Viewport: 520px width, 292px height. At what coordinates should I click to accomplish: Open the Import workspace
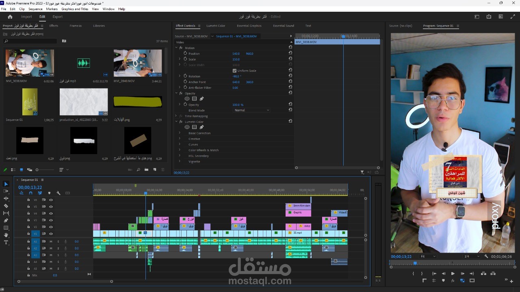[x=27, y=17]
